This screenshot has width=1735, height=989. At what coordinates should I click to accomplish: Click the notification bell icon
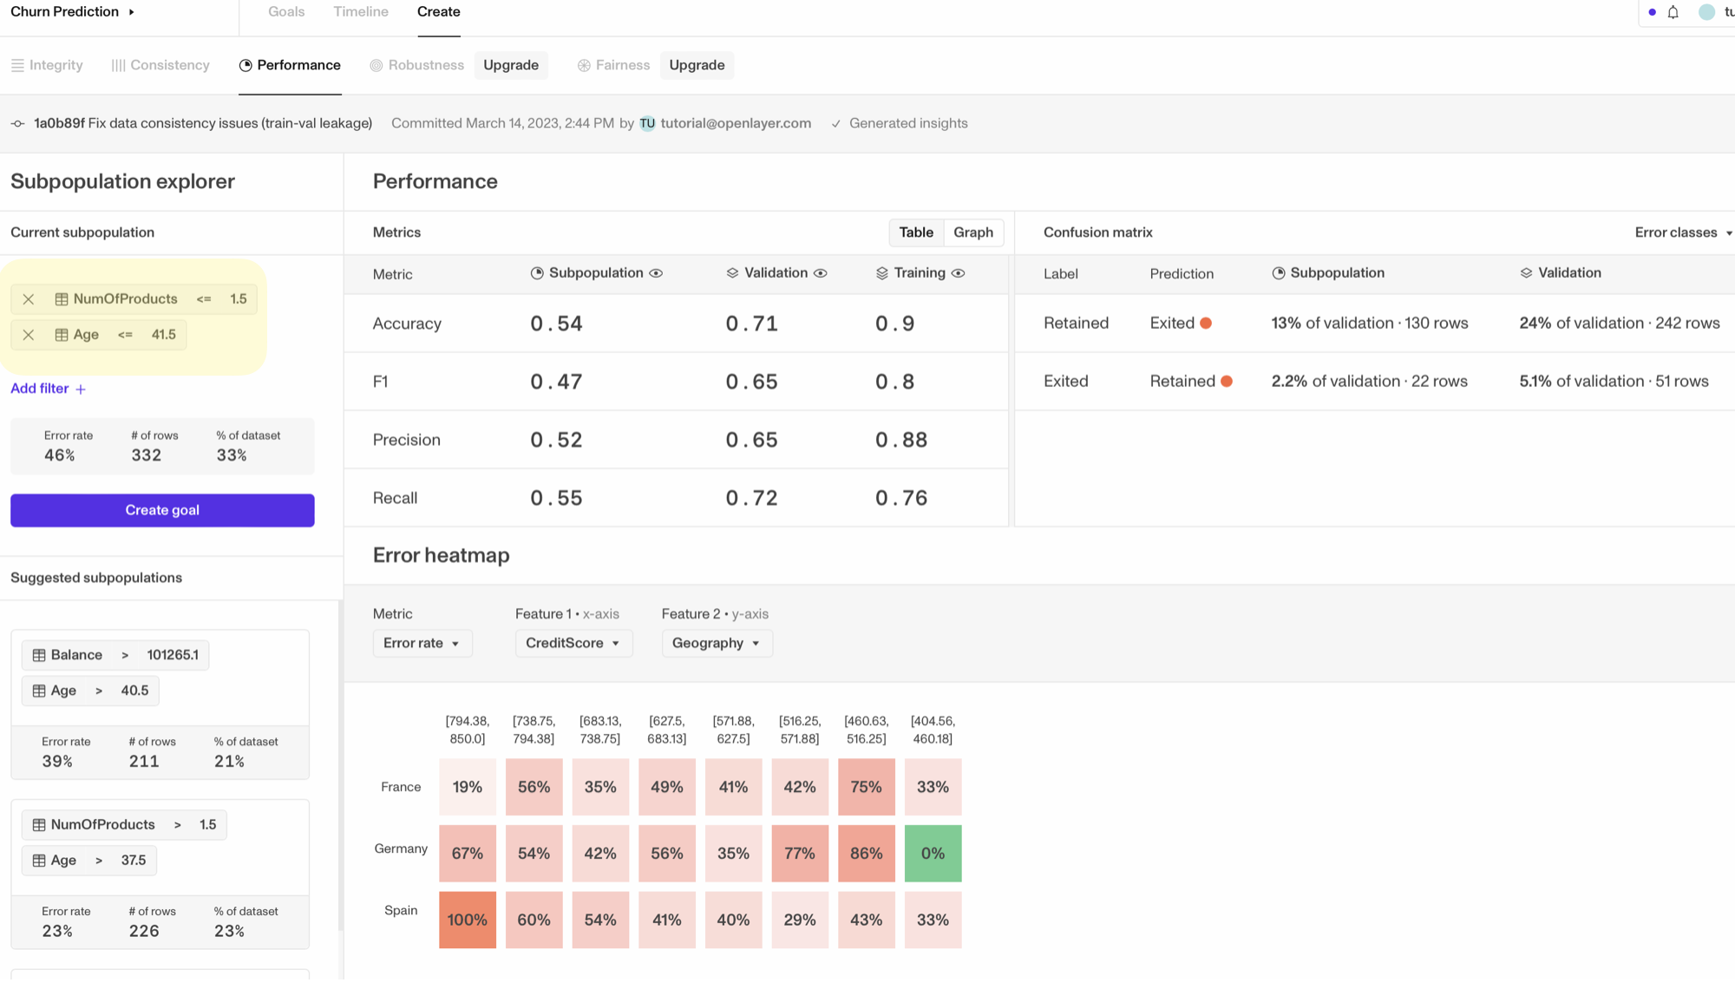(x=1673, y=12)
